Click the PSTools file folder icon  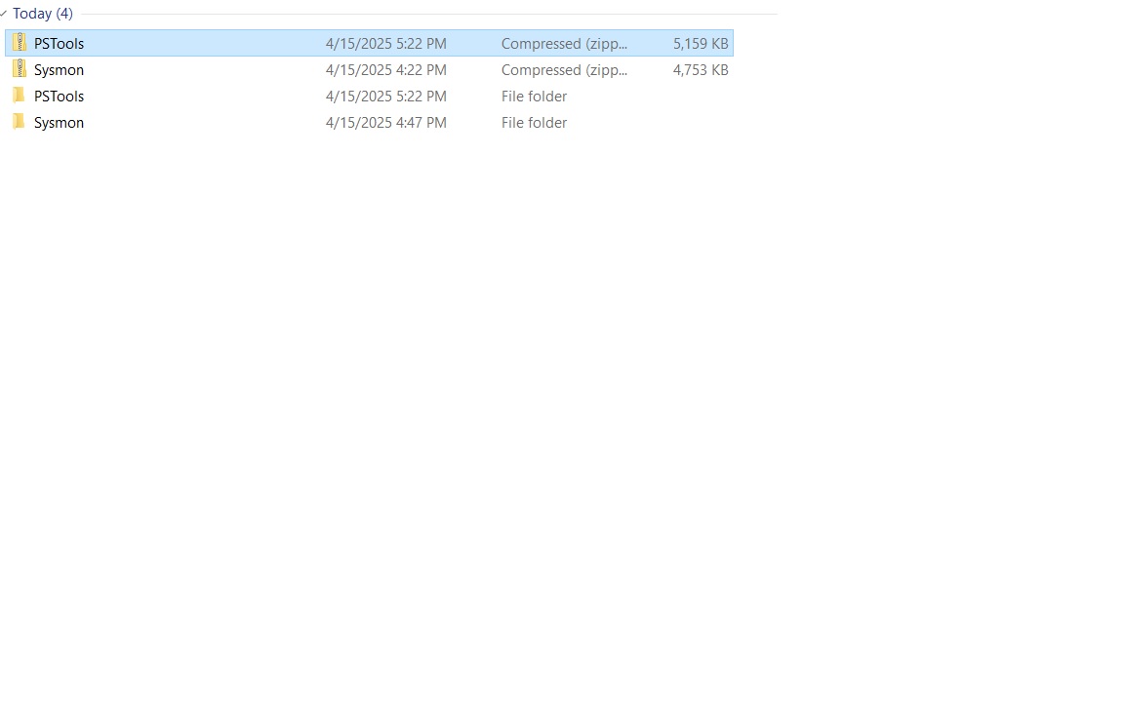tap(20, 96)
